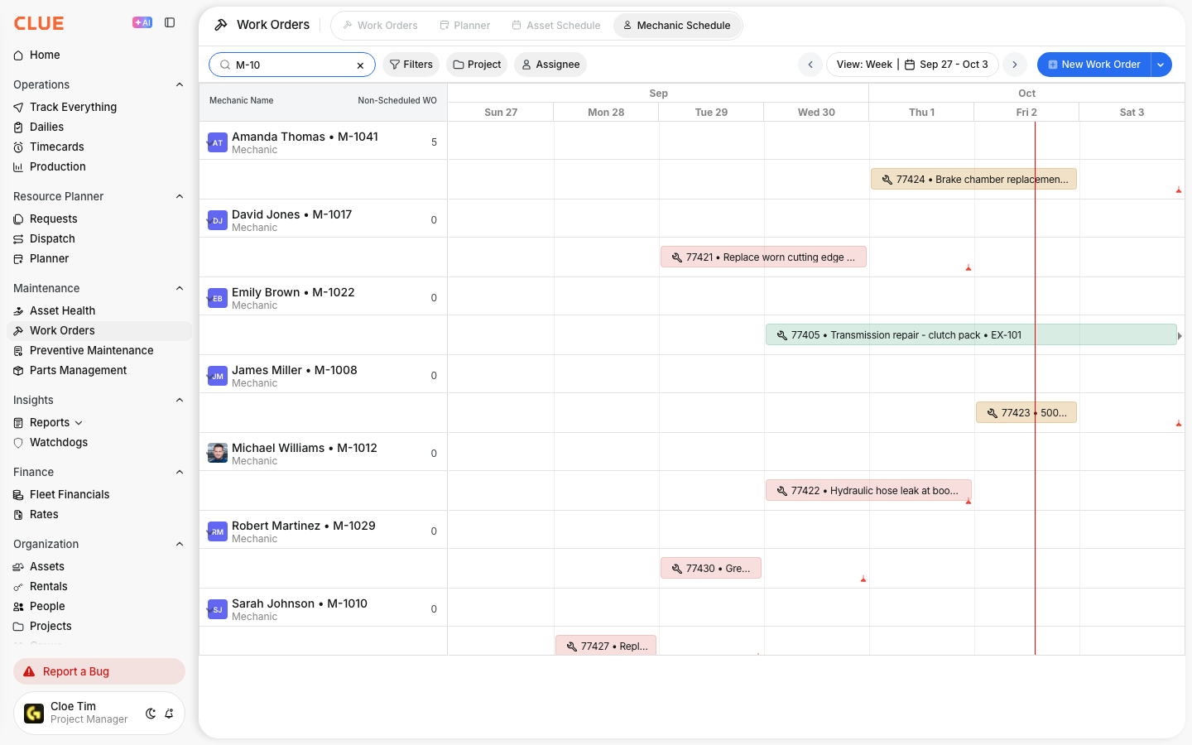Go to next week arrow
The width and height of the screenshot is (1192, 745).
(x=1015, y=65)
